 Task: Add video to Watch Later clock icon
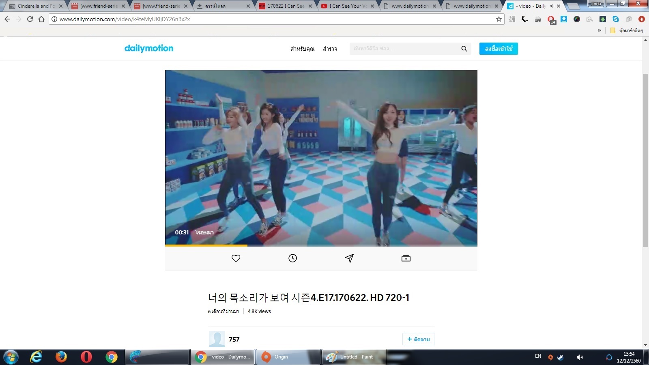pyautogui.click(x=292, y=258)
